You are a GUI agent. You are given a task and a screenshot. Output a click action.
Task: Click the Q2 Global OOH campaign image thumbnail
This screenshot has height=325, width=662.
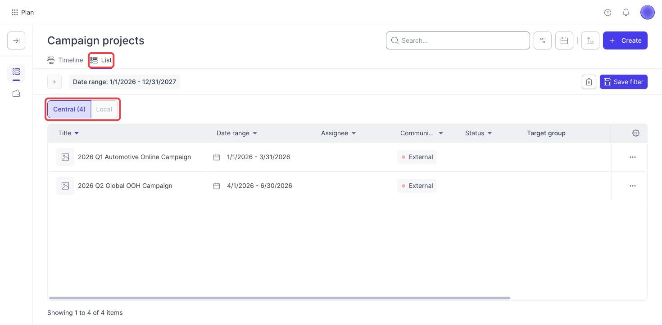[x=65, y=186]
